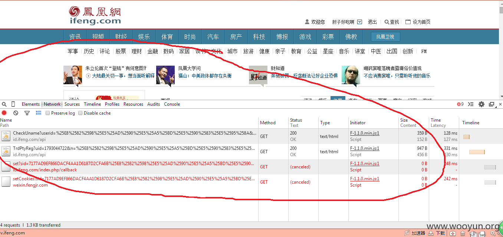Viewport: 503px width, 237px height.
Task: Clear the network log with the ban icon
Action: [16, 113]
